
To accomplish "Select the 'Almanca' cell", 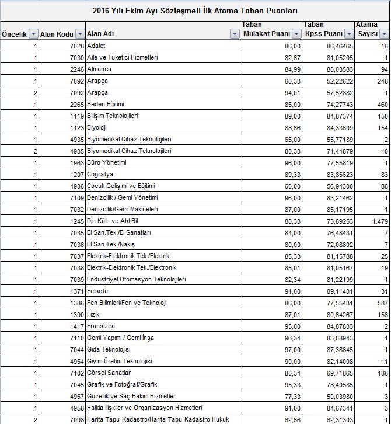I will click(x=163, y=69).
